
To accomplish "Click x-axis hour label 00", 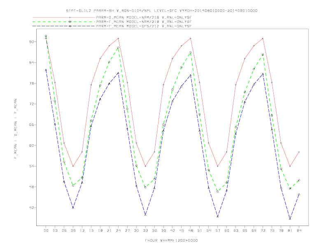I will click(x=46, y=230).
